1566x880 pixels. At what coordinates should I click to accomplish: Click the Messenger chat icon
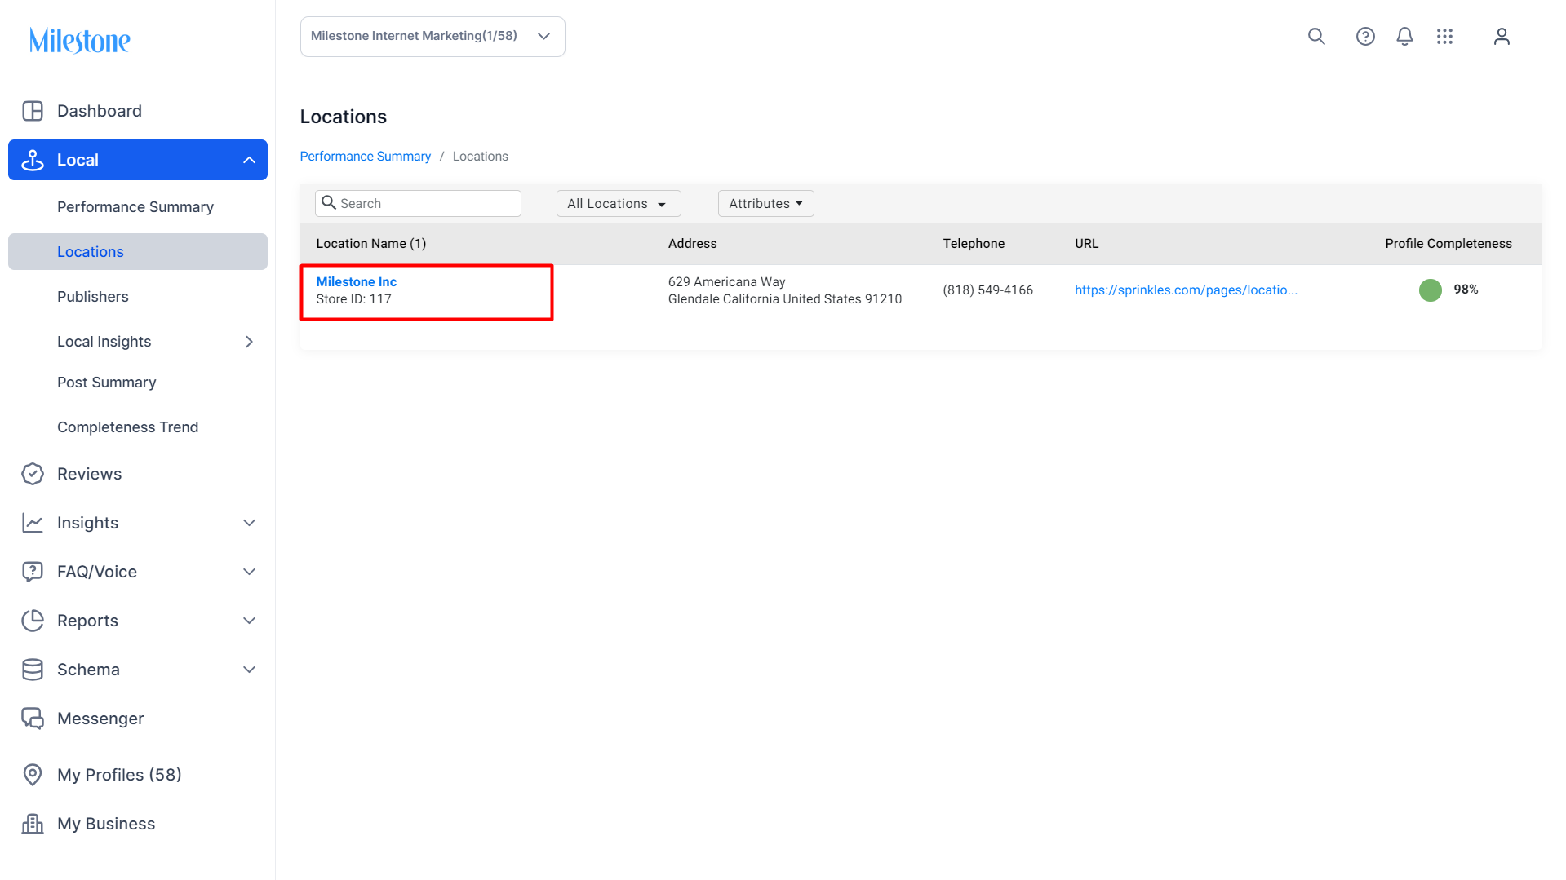33,719
